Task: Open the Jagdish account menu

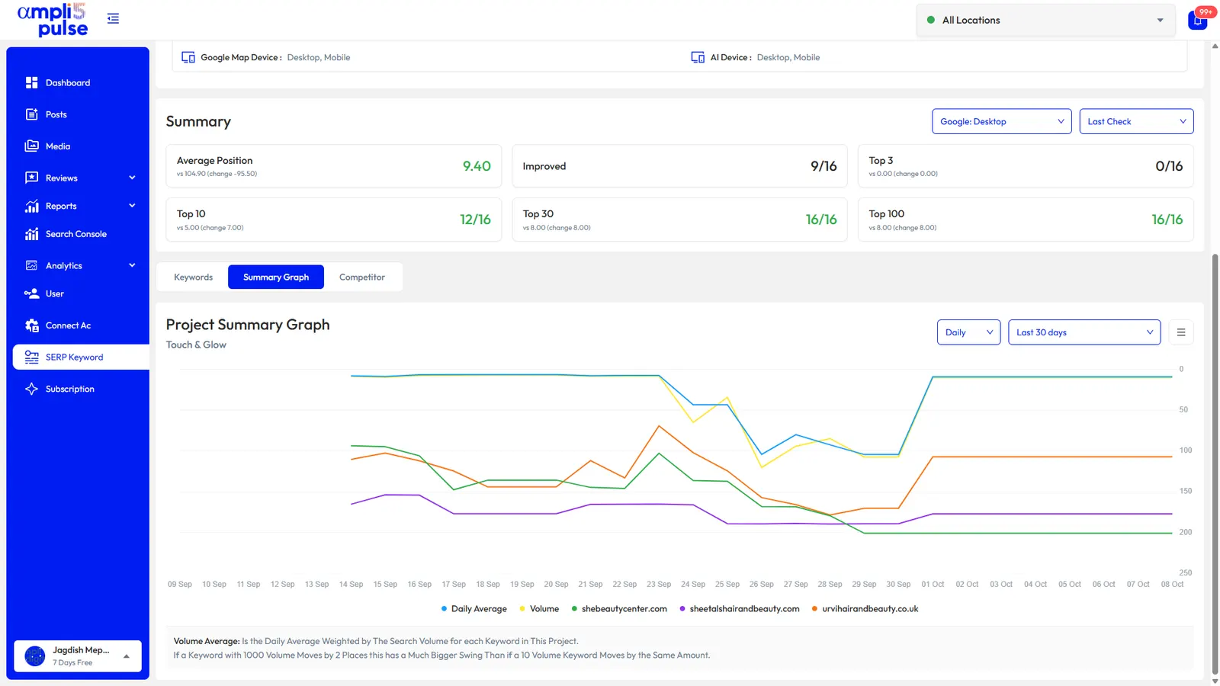Action: coord(78,656)
